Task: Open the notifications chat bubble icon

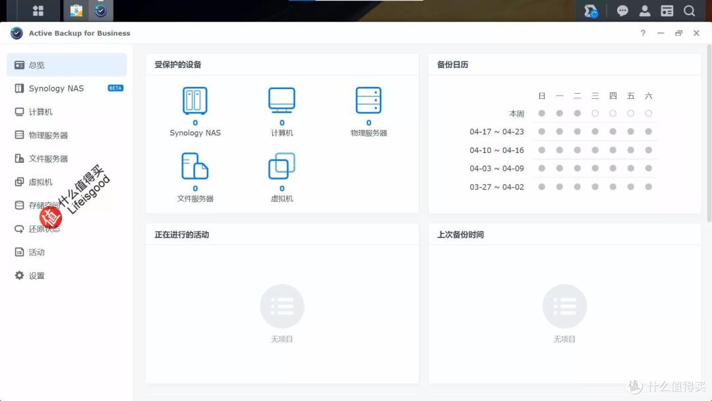Action: tap(622, 11)
